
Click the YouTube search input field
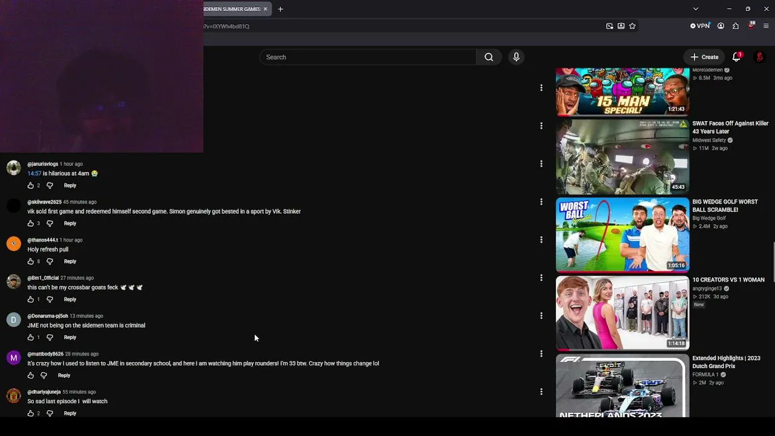click(368, 57)
